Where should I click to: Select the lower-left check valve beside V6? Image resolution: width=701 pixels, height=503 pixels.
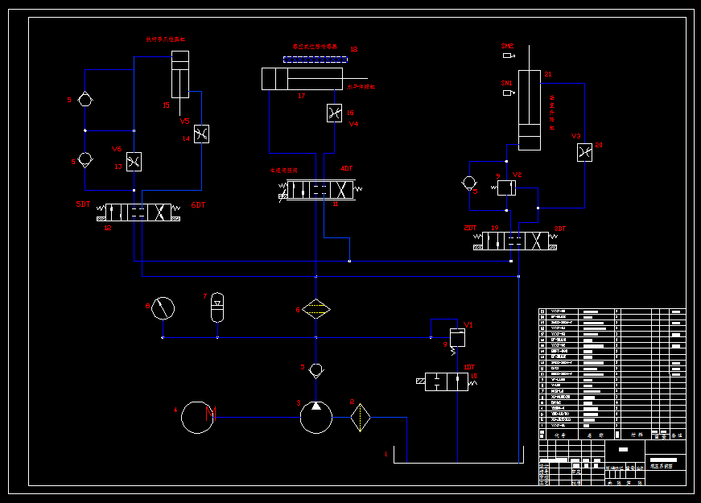85,159
